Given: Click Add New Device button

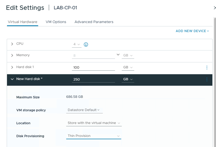Looking at the screenshot, I should click(x=192, y=31).
